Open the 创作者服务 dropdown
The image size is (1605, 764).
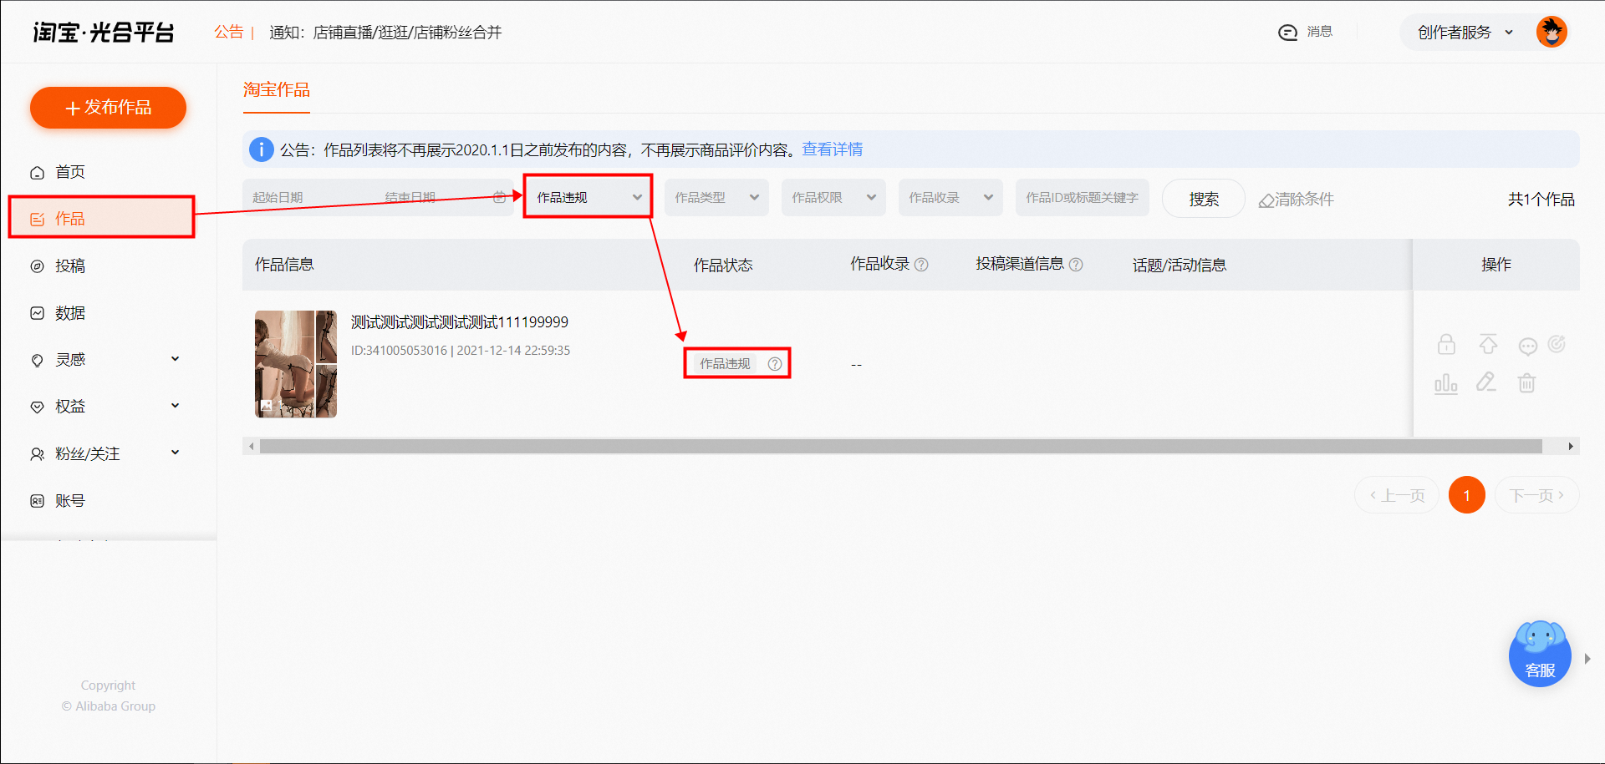(1465, 33)
